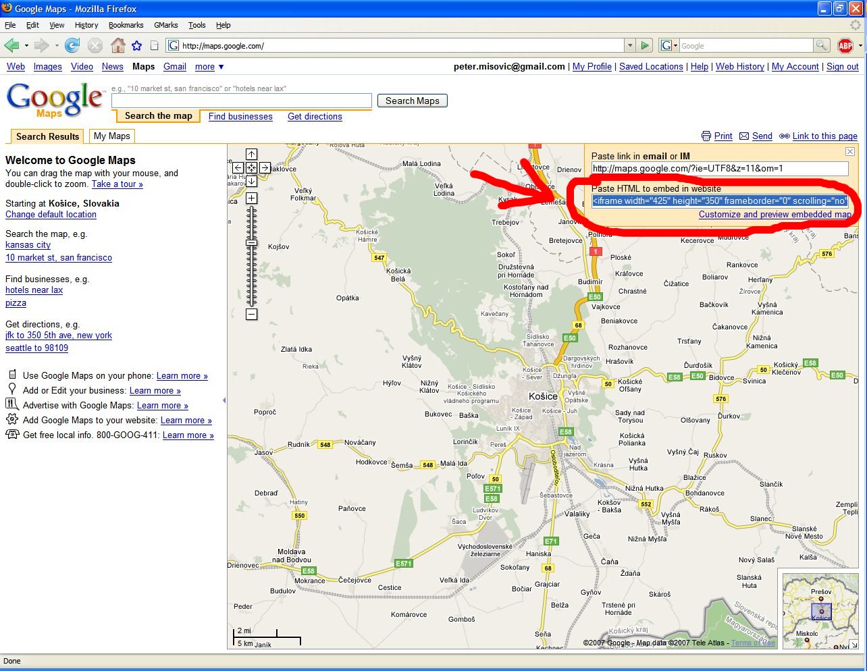Click the Adblock Plus ABP icon
The image size is (867, 671).
[845, 45]
